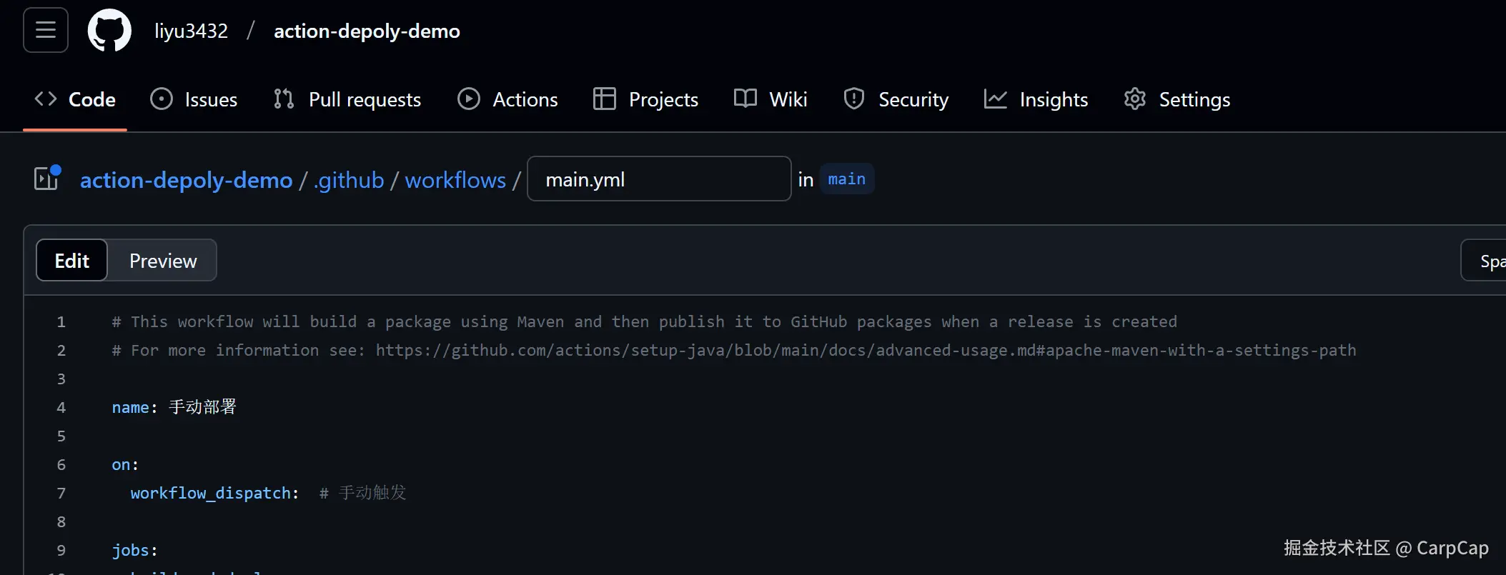
Task: Open the .github folder breadcrumb
Action: pos(349,180)
